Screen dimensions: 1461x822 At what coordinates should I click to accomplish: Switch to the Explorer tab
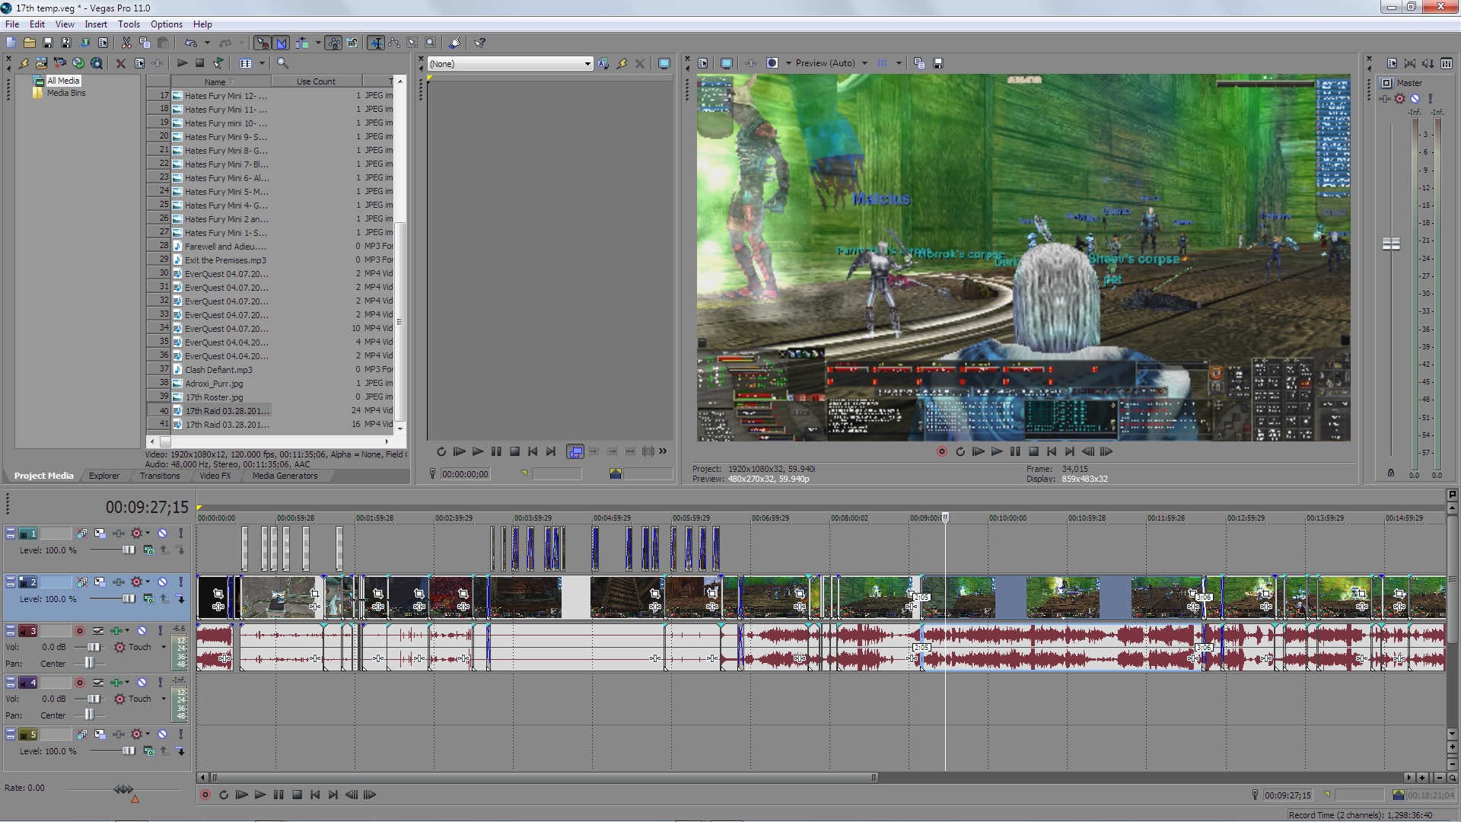click(x=103, y=476)
